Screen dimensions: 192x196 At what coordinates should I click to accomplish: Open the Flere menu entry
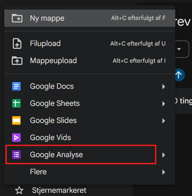click(90, 172)
